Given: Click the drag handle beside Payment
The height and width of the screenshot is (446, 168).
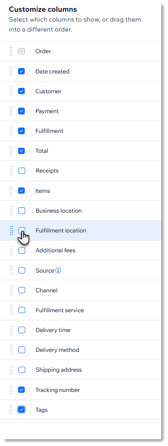Looking at the screenshot, I should pos(11,111).
